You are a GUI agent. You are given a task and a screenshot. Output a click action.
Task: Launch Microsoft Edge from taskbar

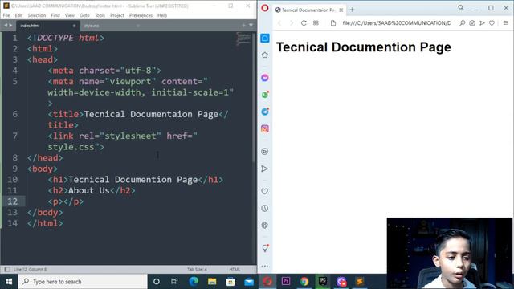click(194, 282)
